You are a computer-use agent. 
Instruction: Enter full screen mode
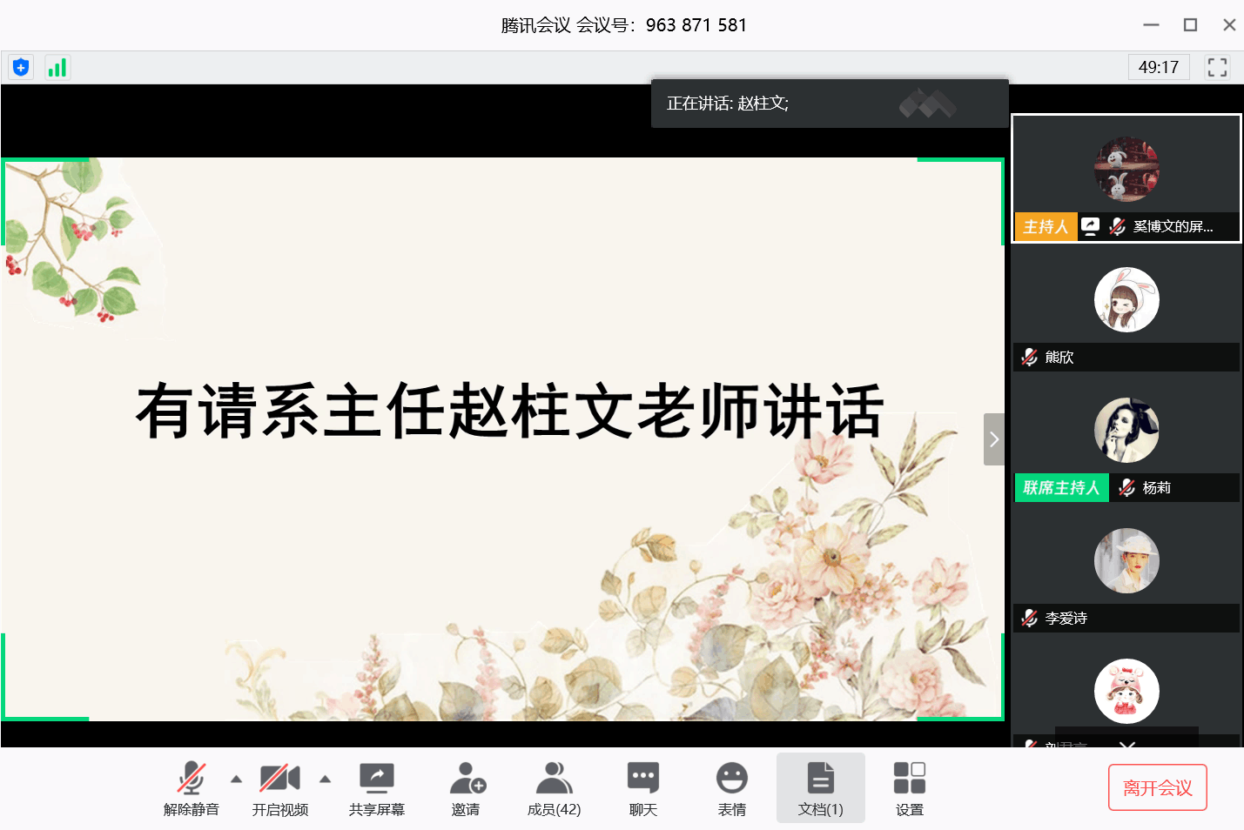(x=1217, y=67)
